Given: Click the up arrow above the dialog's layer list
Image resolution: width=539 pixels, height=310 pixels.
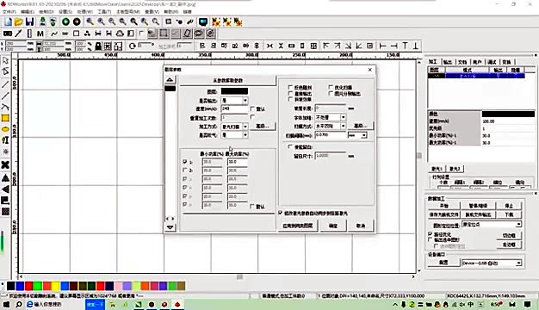Looking at the screenshot, I should [x=170, y=80].
